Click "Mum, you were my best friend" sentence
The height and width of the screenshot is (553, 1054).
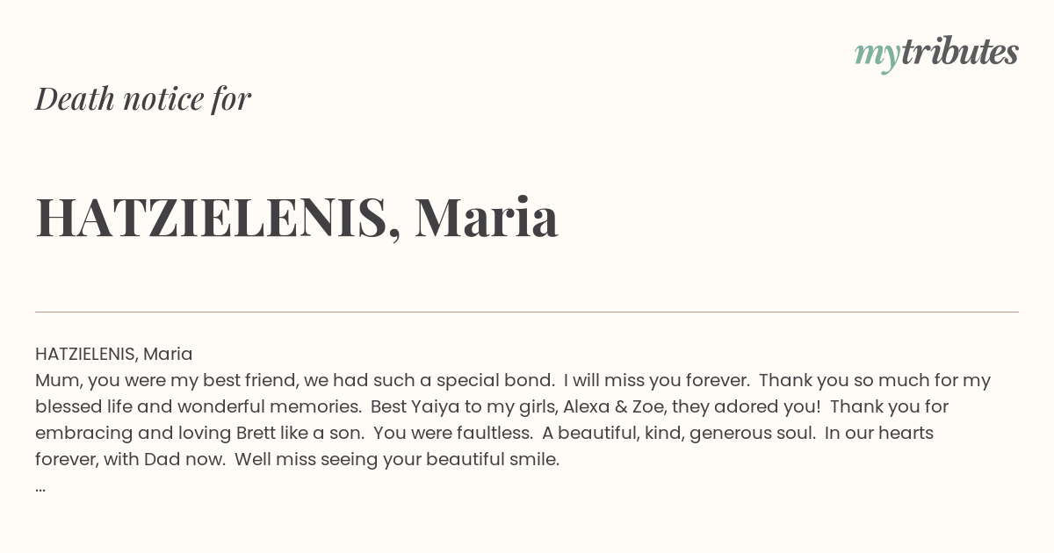click(x=166, y=380)
